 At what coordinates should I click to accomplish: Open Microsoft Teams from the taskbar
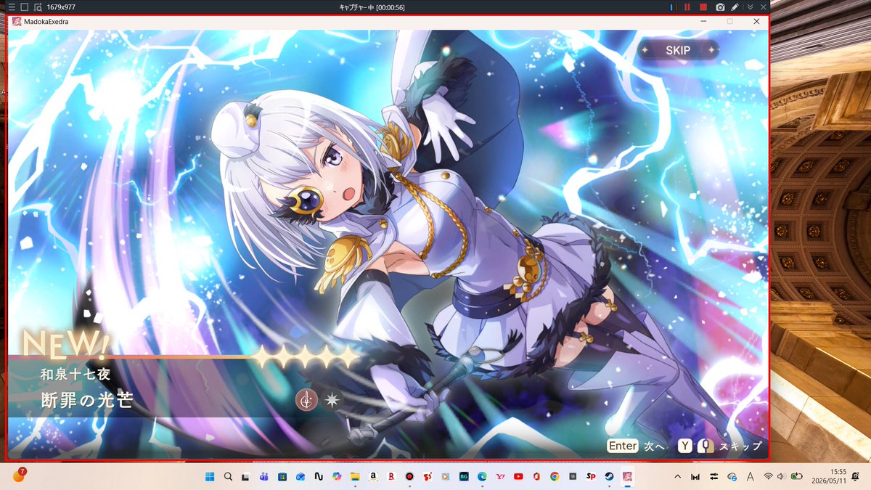pyautogui.click(x=263, y=477)
